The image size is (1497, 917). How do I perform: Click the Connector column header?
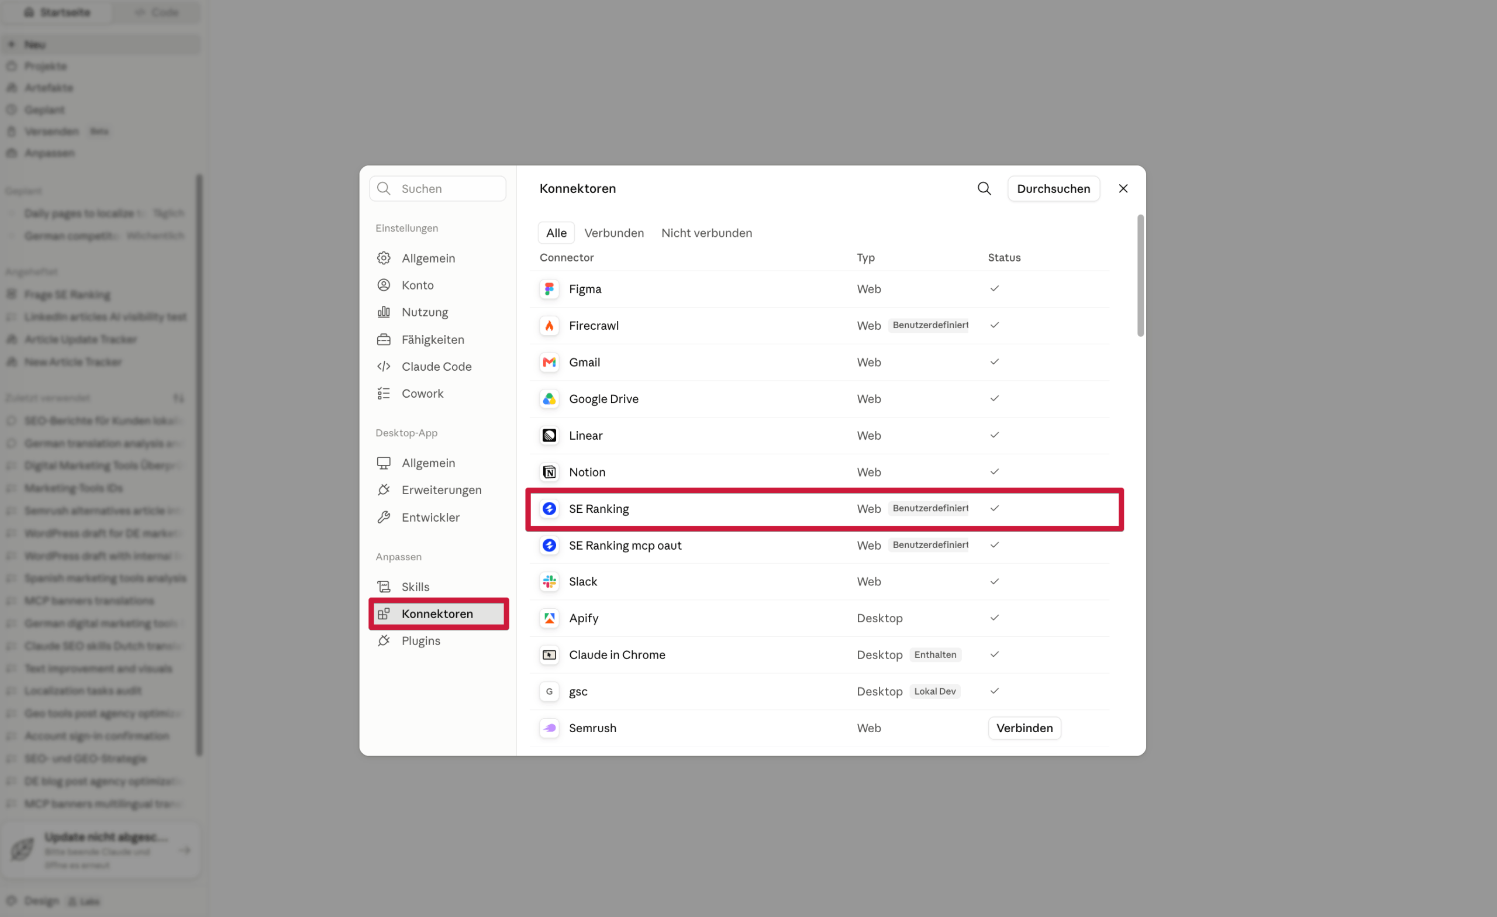[x=566, y=258]
